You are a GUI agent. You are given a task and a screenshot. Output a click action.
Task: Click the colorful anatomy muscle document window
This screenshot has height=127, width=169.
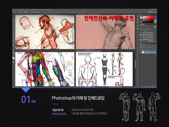point(45,69)
